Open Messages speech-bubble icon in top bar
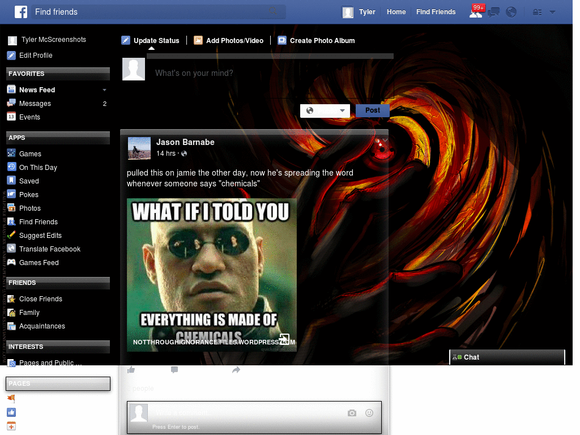Viewport: 580px width, 435px height. pos(493,11)
